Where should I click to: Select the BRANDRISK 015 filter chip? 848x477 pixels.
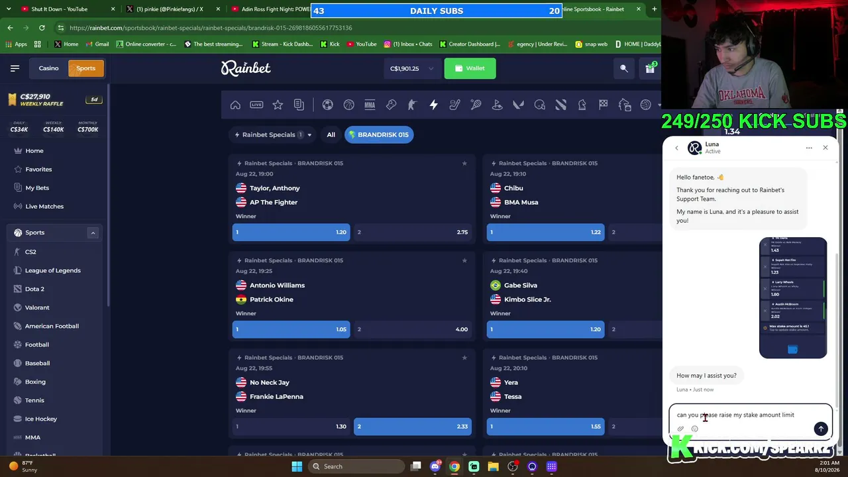coord(379,134)
